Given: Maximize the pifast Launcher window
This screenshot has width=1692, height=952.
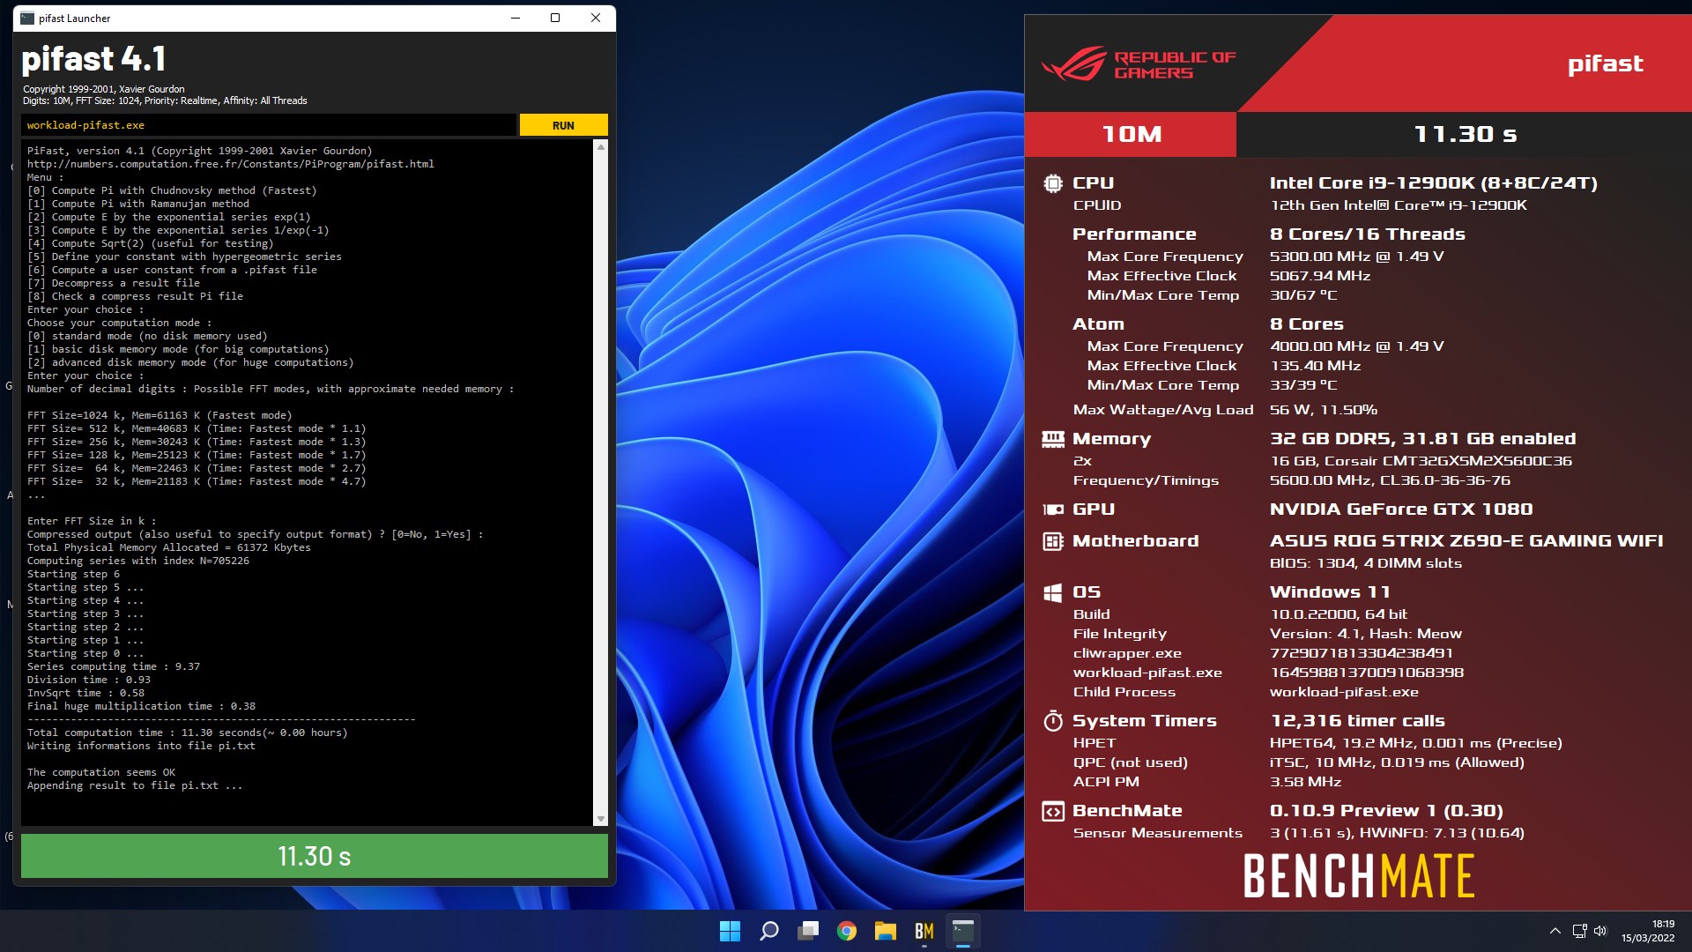Looking at the screenshot, I should coord(555,18).
